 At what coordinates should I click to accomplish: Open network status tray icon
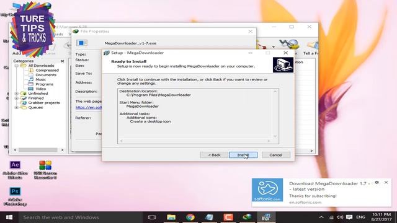coord(331,217)
